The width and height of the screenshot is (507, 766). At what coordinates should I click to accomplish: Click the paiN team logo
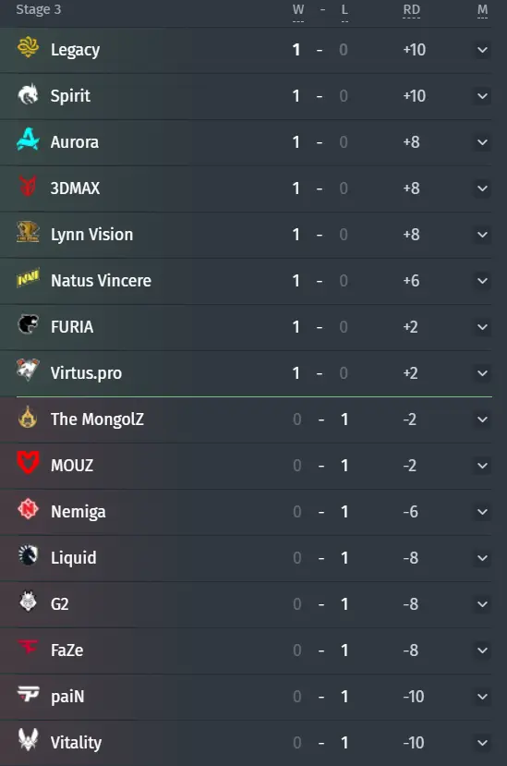tap(28, 694)
